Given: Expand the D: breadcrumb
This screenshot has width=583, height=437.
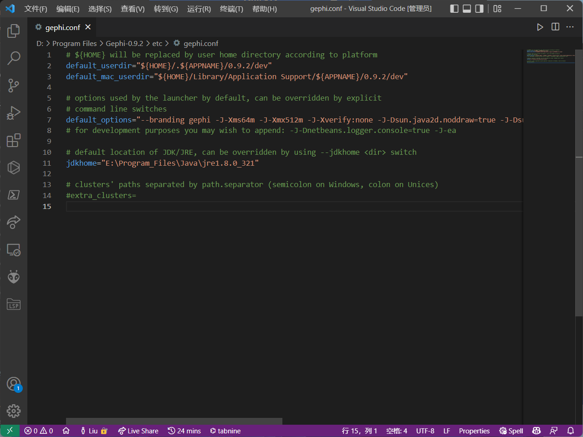Looking at the screenshot, I should (40, 43).
